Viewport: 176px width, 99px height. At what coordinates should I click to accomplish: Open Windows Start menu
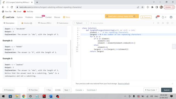[x=3, y=96]
